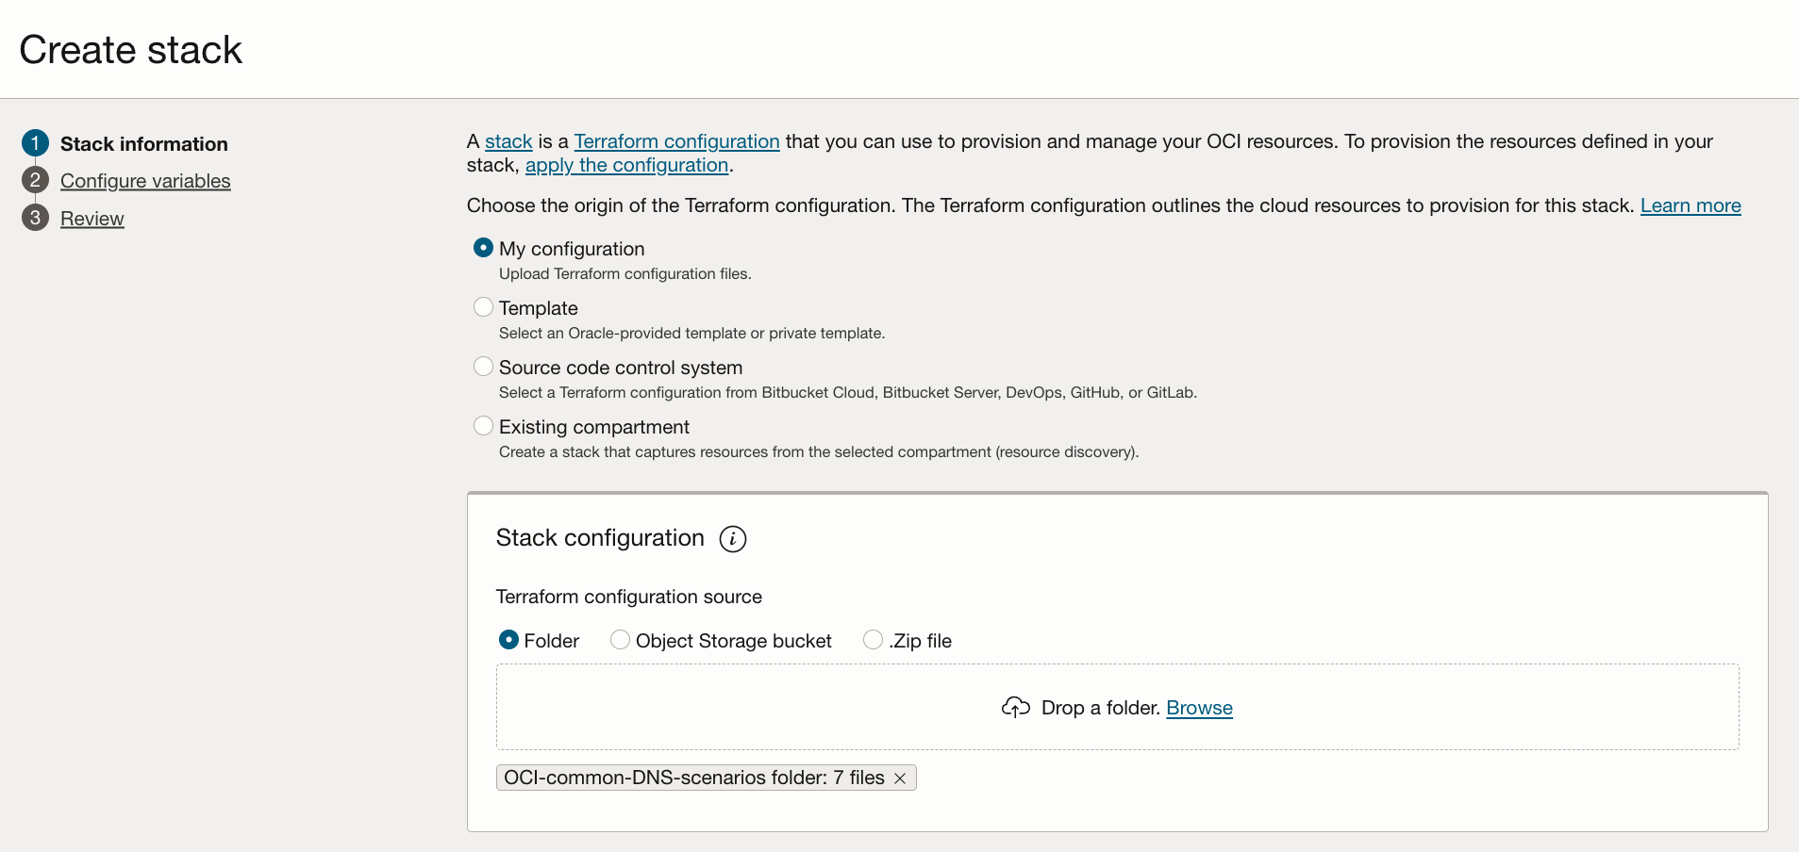Select the .Zip file source option
The image size is (1799, 852).
(x=873, y=640)
